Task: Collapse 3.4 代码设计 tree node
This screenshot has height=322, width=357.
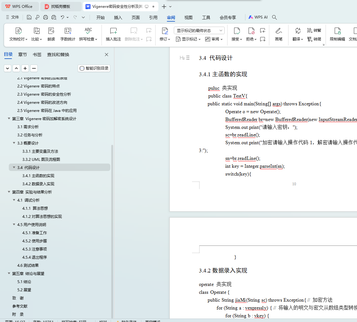Action: pos(14,167)
